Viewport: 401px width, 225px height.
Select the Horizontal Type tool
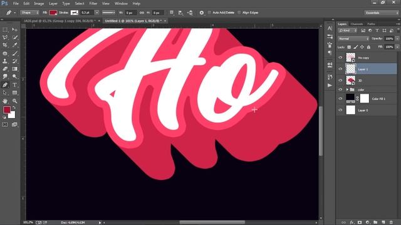click(x=14, y=85)
